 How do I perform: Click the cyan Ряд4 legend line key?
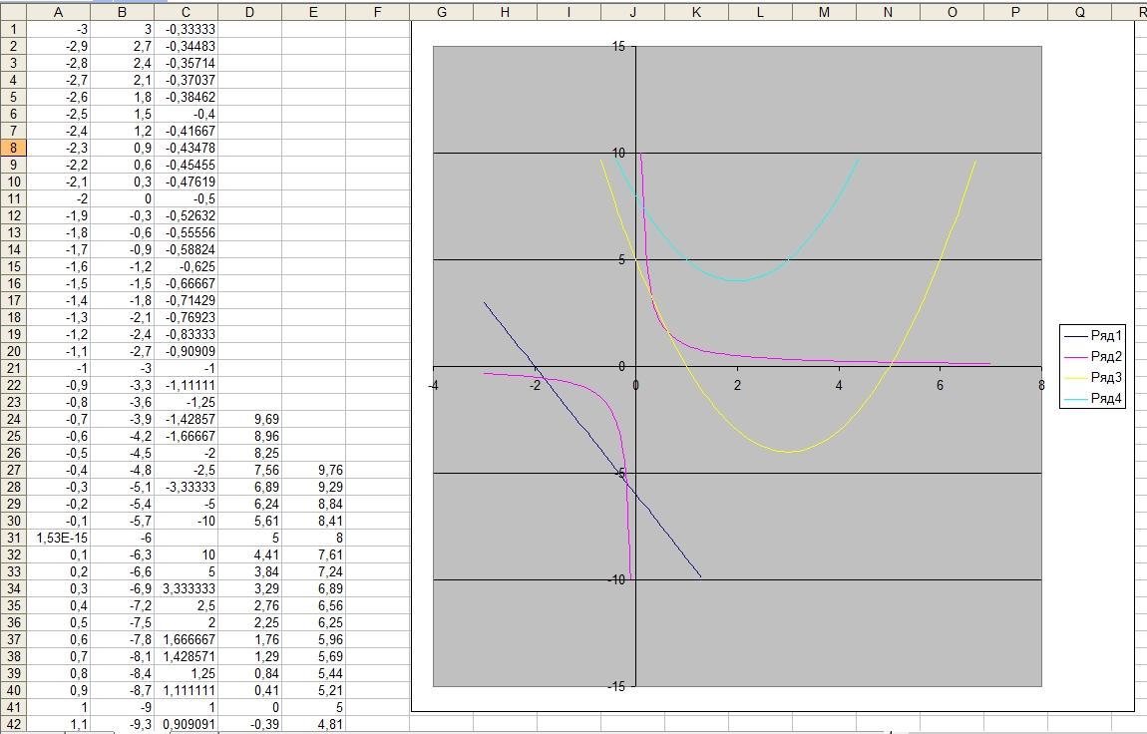click(1076, 399)
